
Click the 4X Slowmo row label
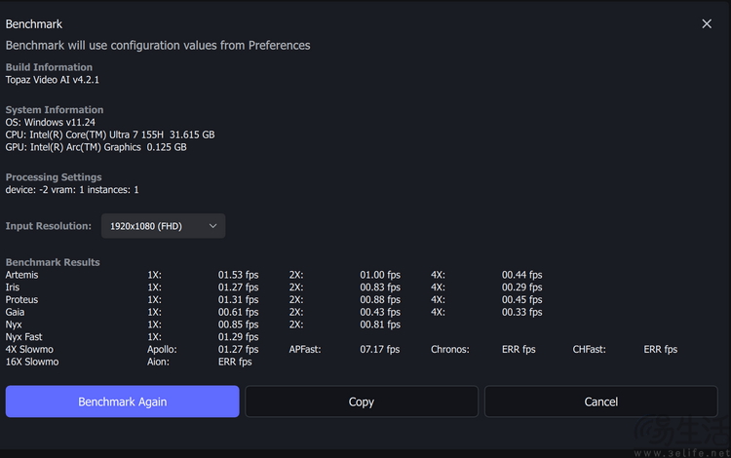[29, 350]
